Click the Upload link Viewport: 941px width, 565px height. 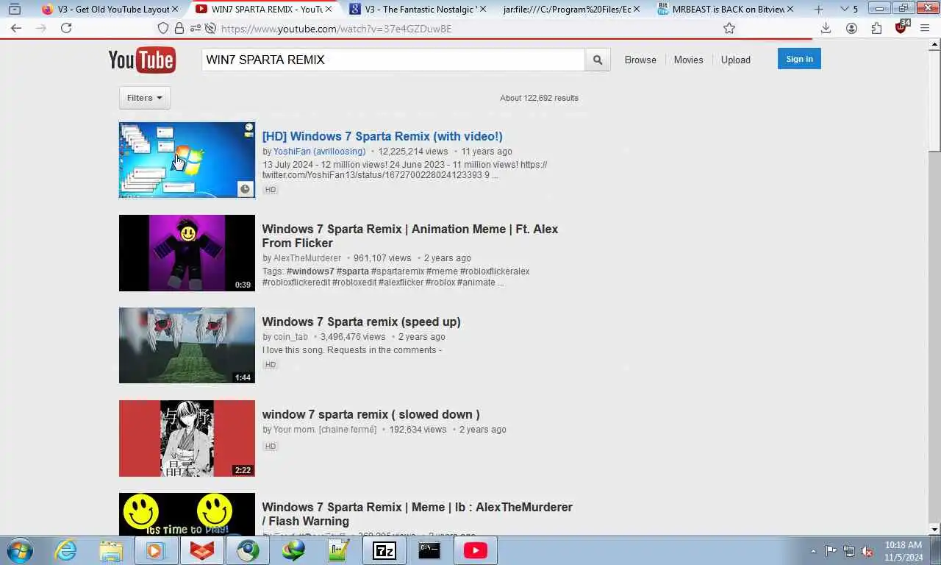[x=736, y=60]
